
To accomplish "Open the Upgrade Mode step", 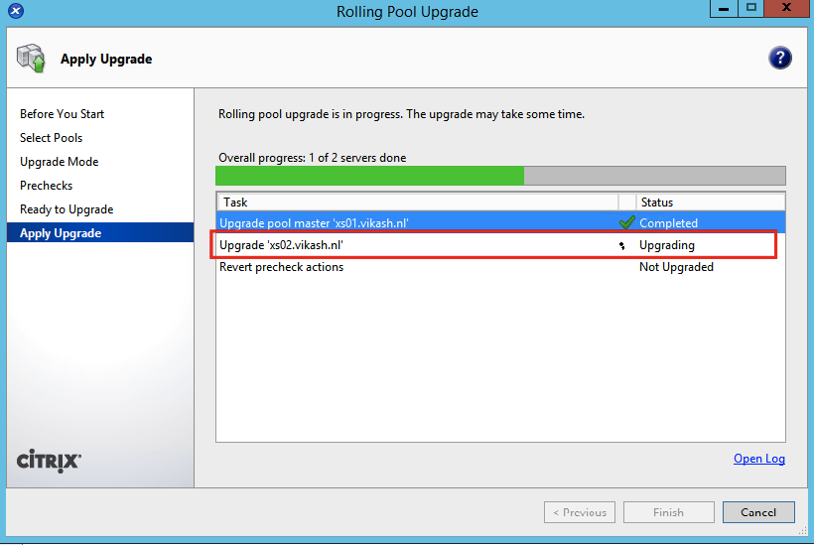I will click(x=60, y=162).
